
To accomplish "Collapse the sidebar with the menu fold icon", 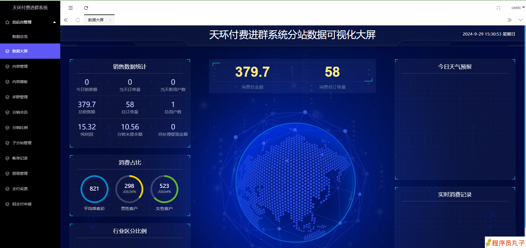I will tap(71, 8).
